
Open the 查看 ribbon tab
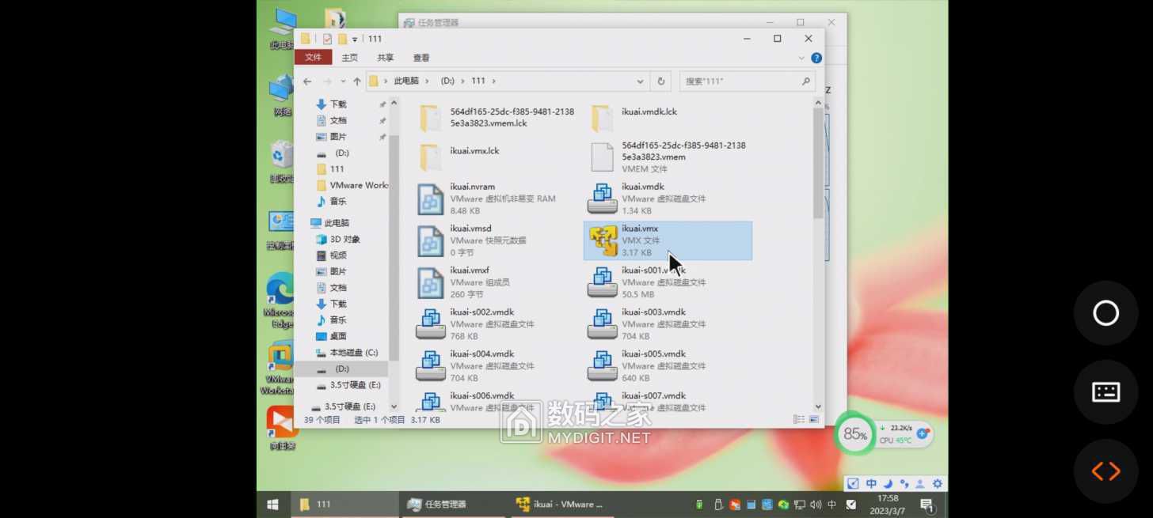(x=421, y=58)
